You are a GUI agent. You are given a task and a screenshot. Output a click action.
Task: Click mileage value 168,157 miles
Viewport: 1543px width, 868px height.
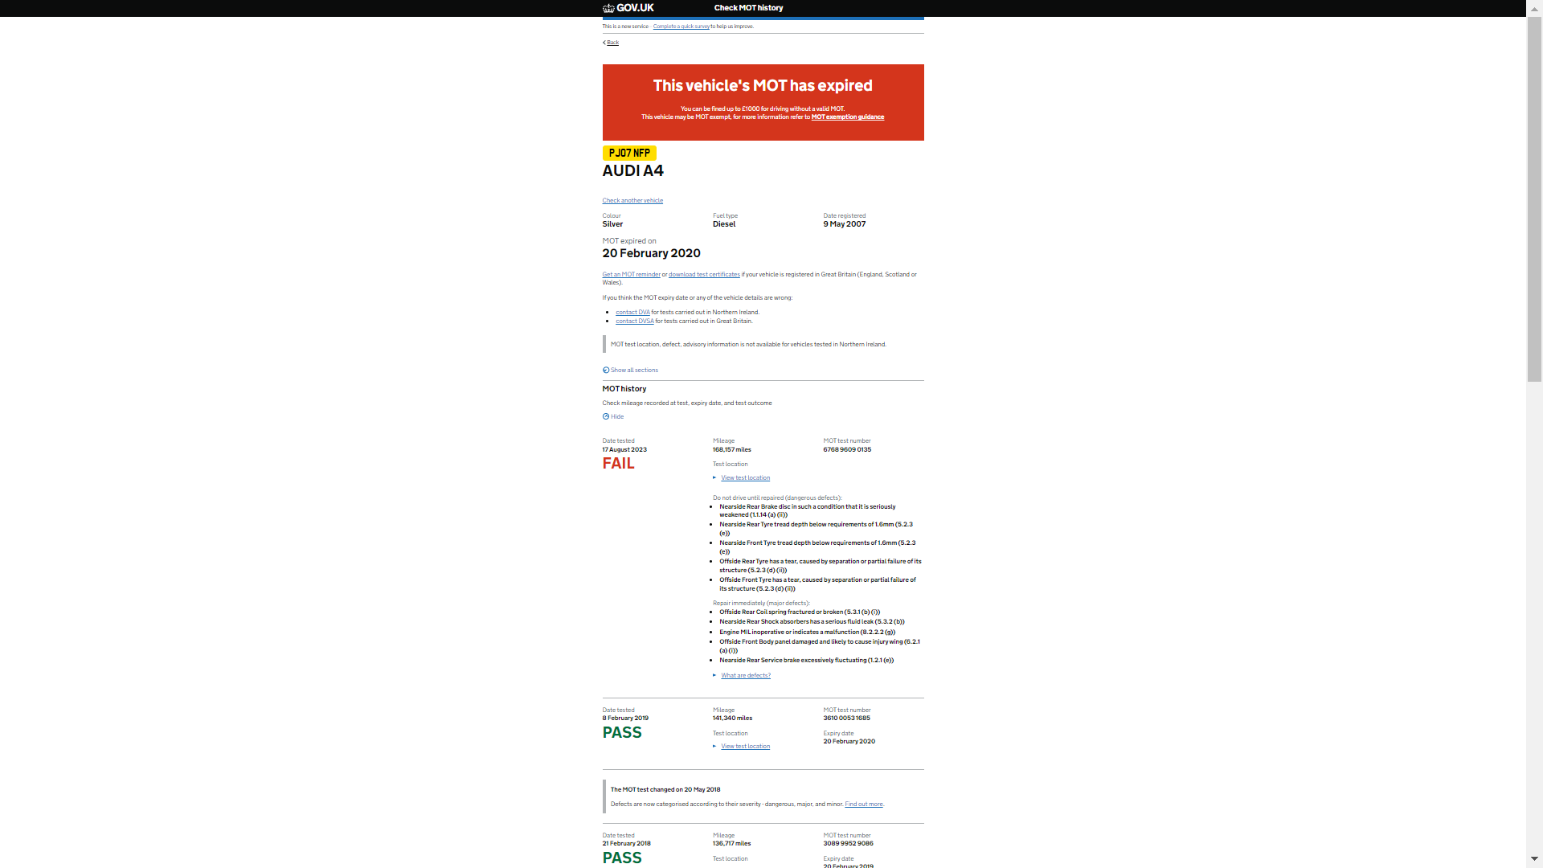pos(732,450)
